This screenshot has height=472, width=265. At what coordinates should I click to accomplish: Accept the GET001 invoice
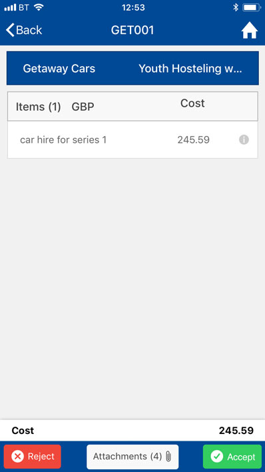pyautogui.click(x=232, y=457)
